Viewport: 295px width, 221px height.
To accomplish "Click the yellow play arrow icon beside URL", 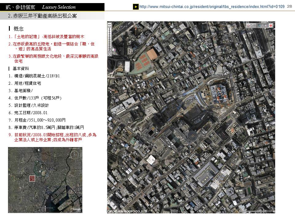I will pos(136,6).
